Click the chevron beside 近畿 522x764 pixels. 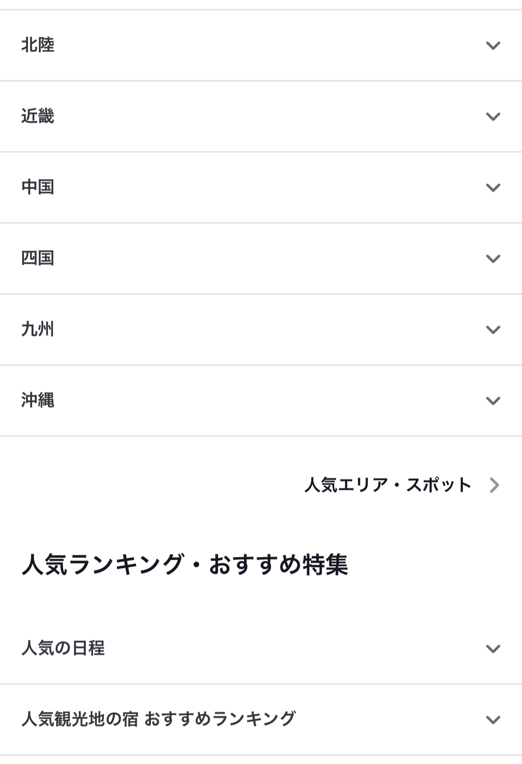point(493,117)
